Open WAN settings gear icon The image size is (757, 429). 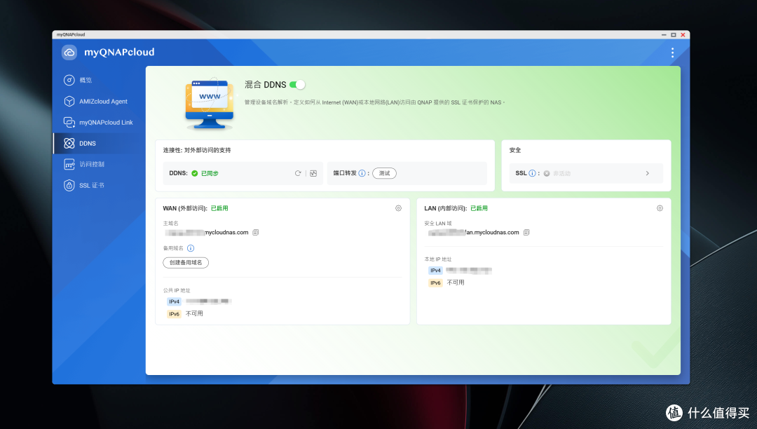tap(398, 208)
